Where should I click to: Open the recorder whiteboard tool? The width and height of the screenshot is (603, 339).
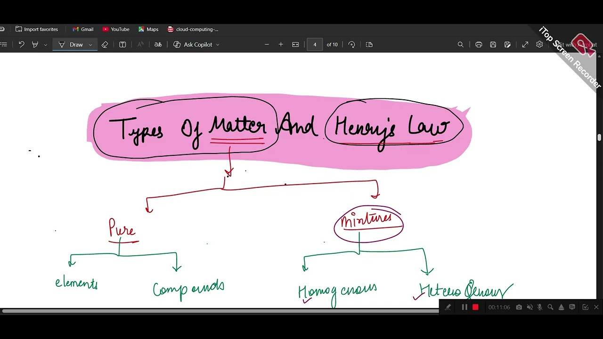pos(572,307)
